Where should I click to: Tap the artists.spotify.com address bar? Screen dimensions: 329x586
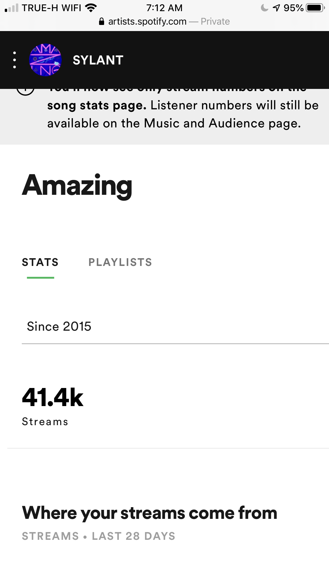coord(164,21)
